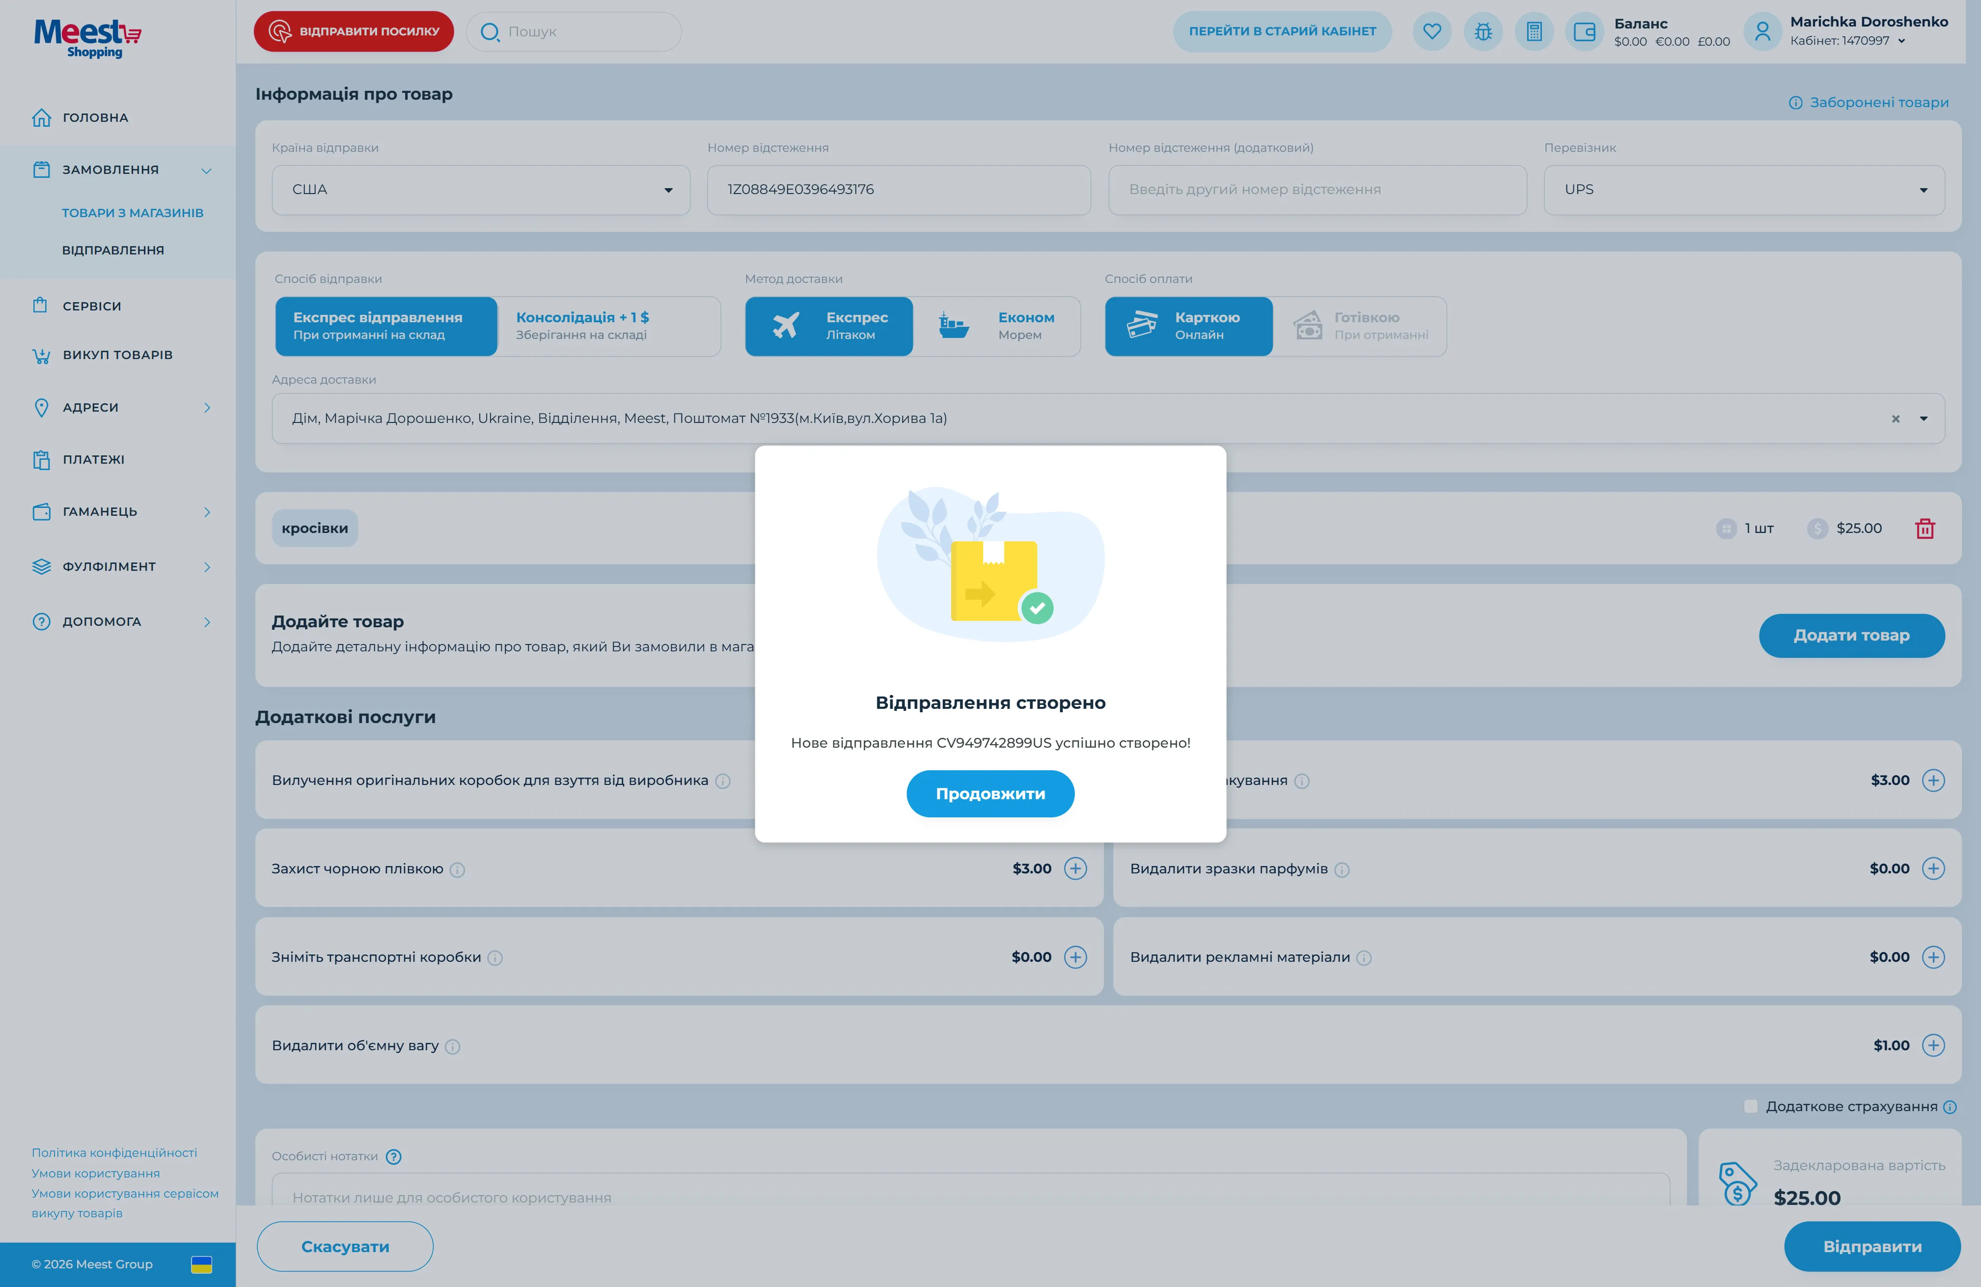Open the Перевізник UPS dropdown
Image resolution: width=1981 pixels, height=1287 pixels.
point(1744,190)
